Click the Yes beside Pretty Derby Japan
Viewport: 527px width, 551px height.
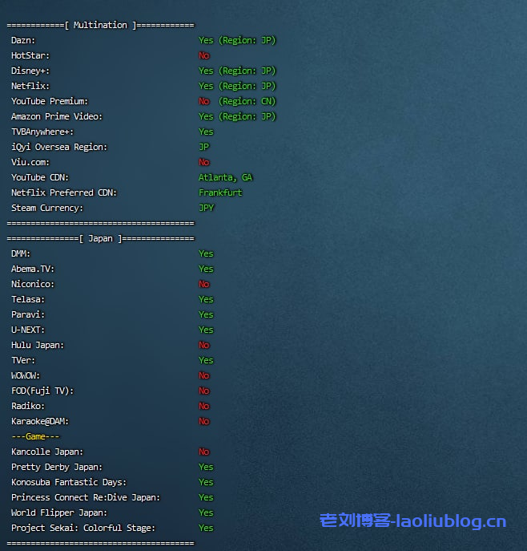click(x=206, y=467)
